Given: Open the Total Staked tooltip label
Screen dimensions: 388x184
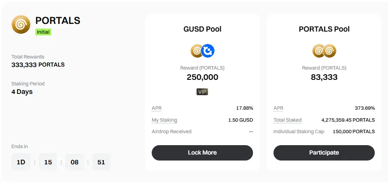Looking at the screenshot, I should coord(287,120).
